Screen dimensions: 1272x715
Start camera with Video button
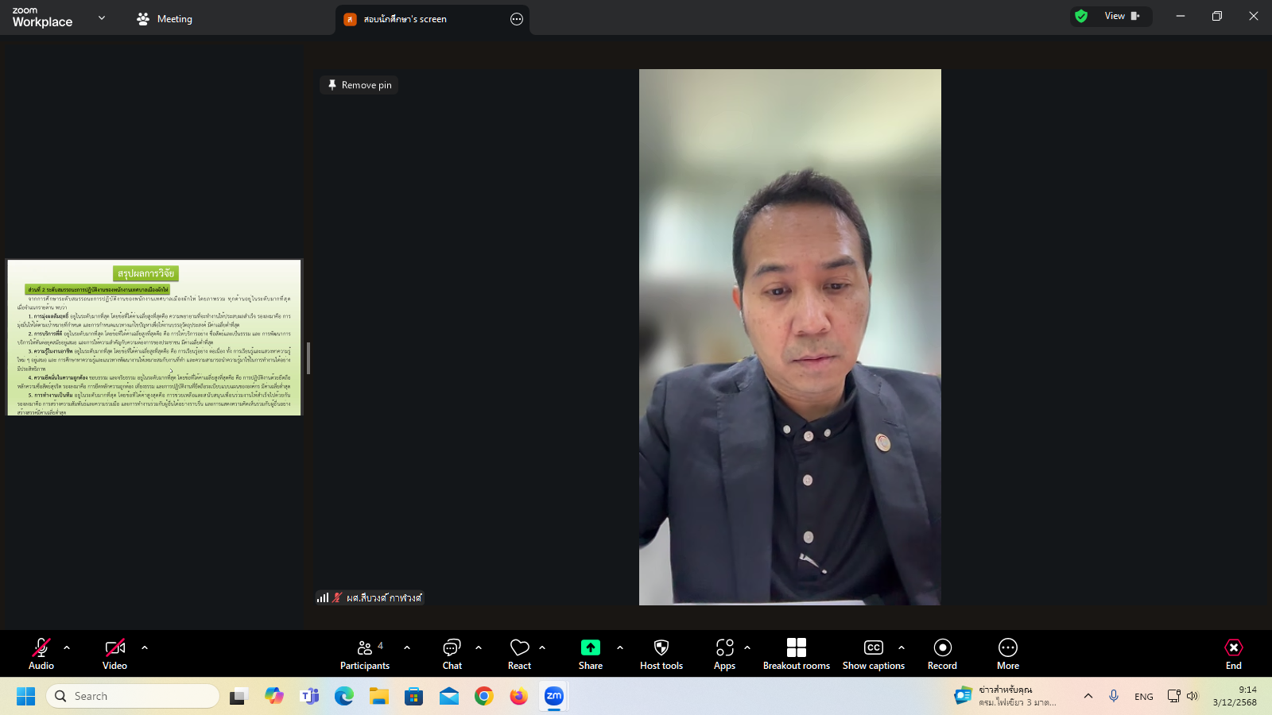click(x=114, y=653)
